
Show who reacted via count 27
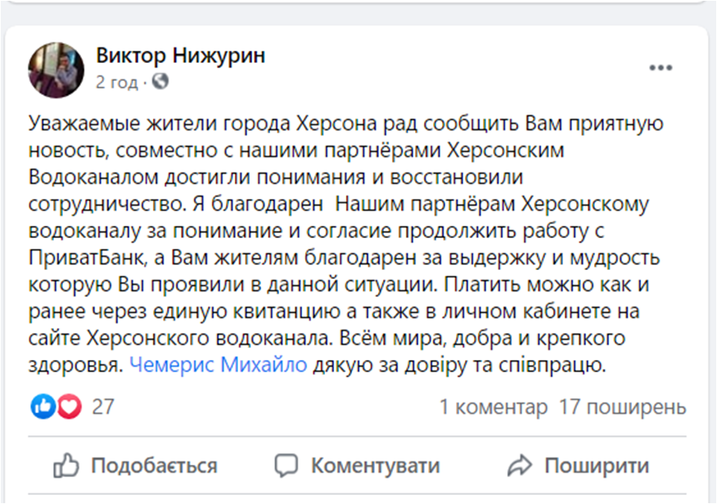pos(103,407)
